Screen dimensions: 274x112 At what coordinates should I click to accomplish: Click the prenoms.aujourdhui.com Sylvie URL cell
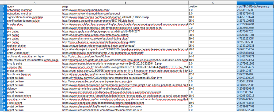pyautogui.click(x=125, y=21)
